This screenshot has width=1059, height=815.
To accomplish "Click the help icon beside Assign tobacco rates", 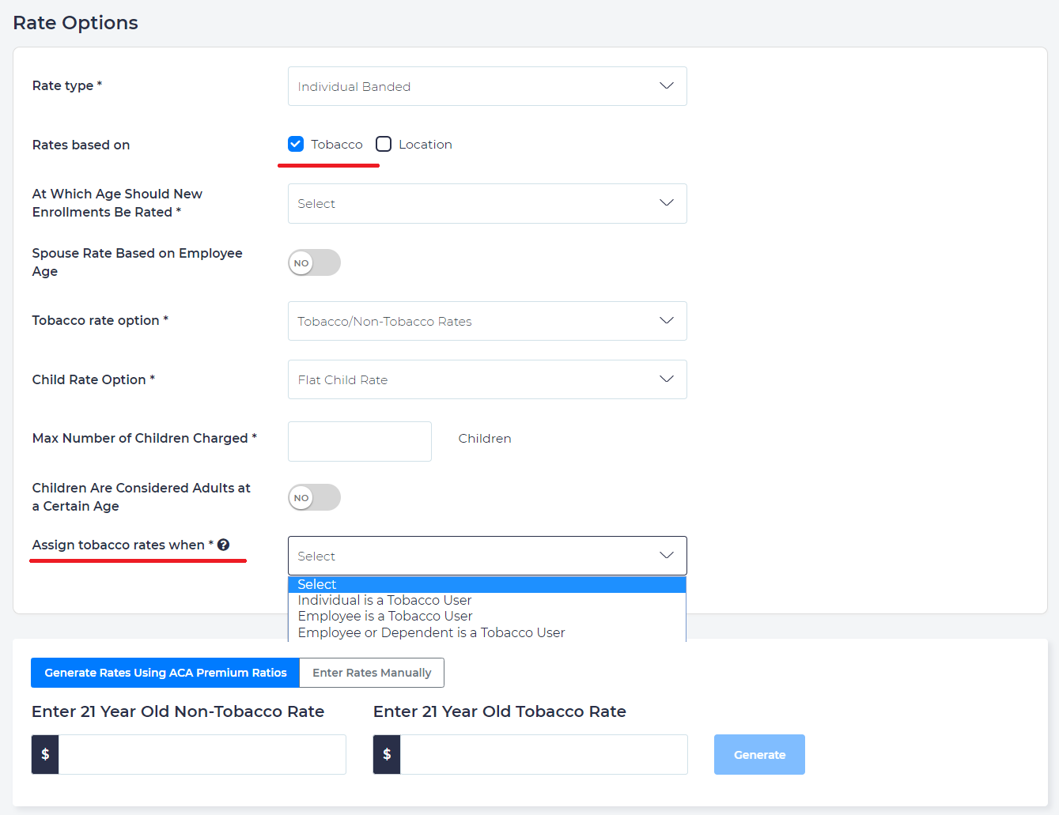I will pos(224,545).
